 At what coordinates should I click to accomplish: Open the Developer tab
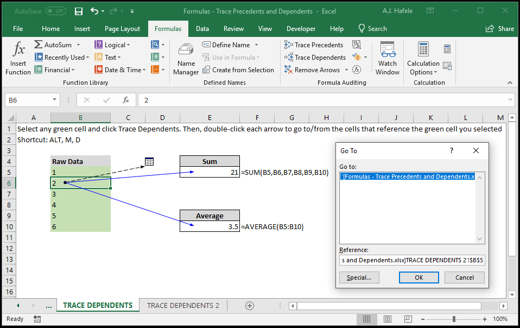[x=301, y=29]
